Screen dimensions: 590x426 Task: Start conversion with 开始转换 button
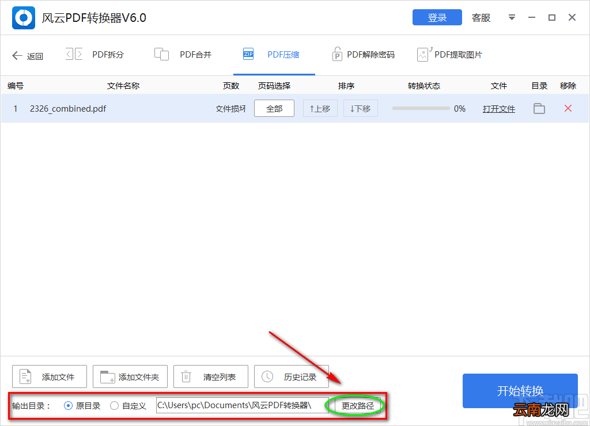coord(520,391)
